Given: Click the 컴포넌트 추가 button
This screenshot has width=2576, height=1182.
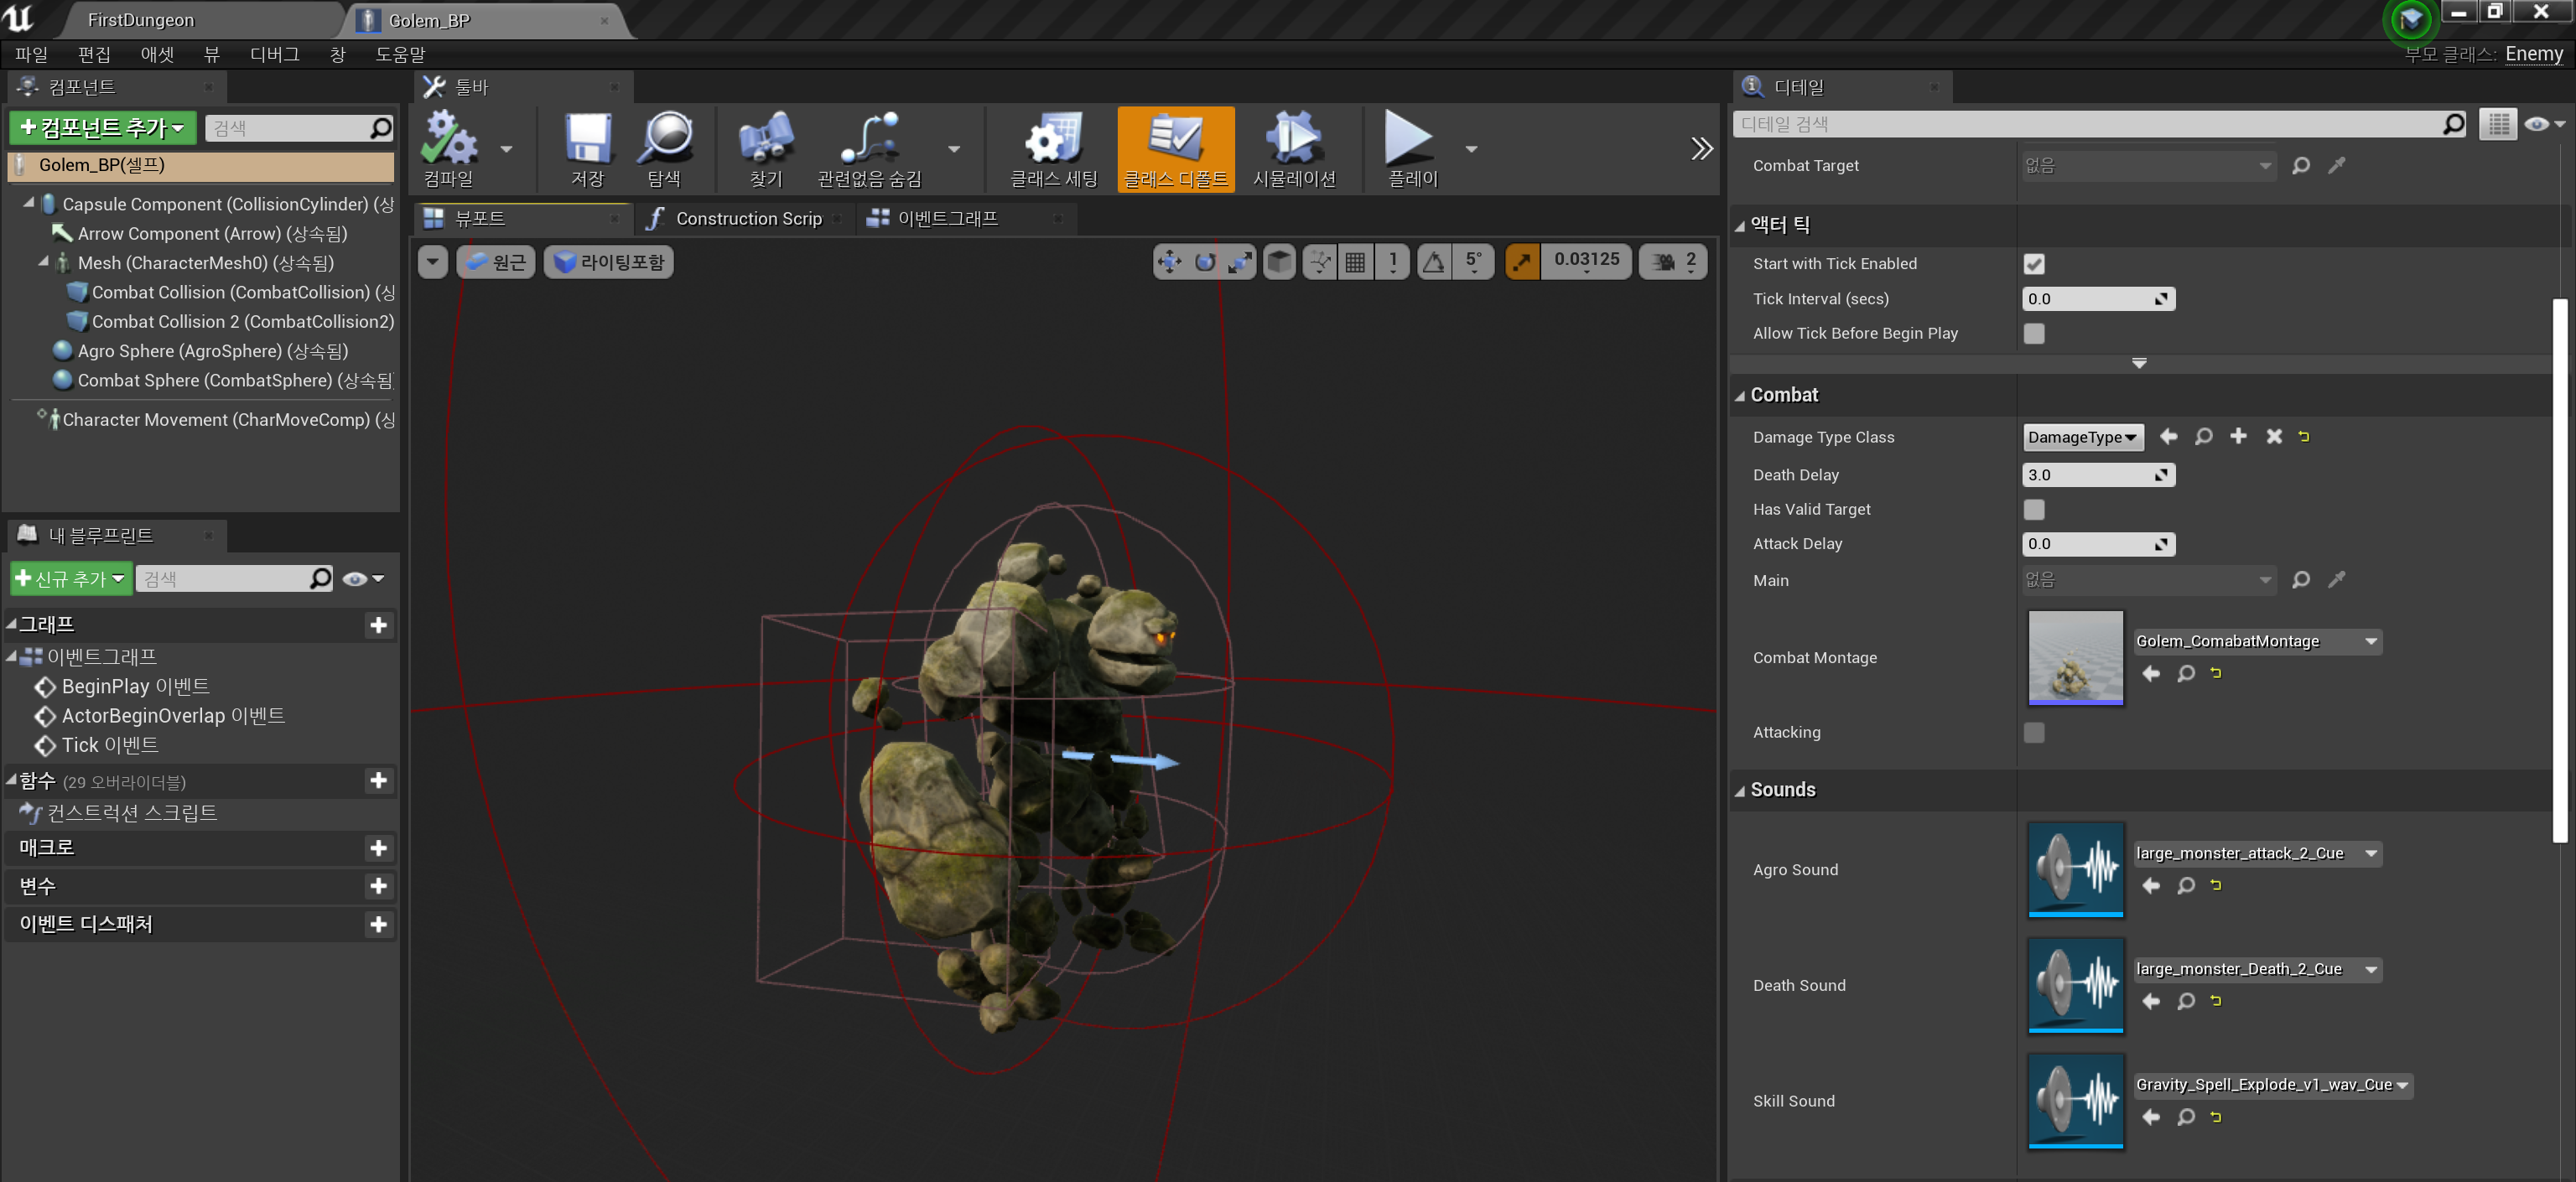Looking at the screenshot, I should [x=102, y=128].
